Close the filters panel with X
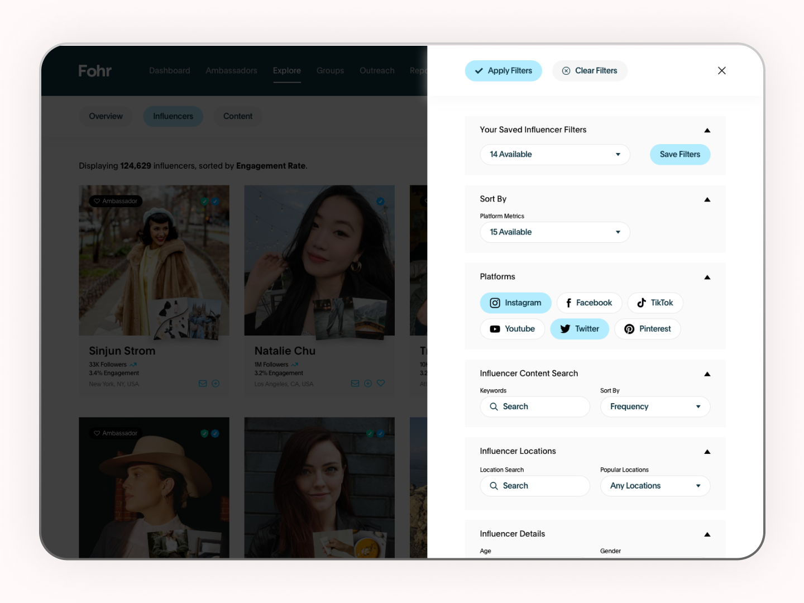This screenshot has height=603, width=804. click(x=722, y=70)
